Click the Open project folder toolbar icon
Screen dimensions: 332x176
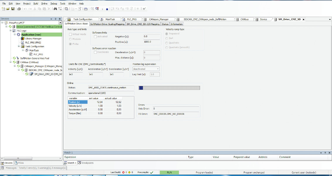pyautogui.click(x=8, y=9)
